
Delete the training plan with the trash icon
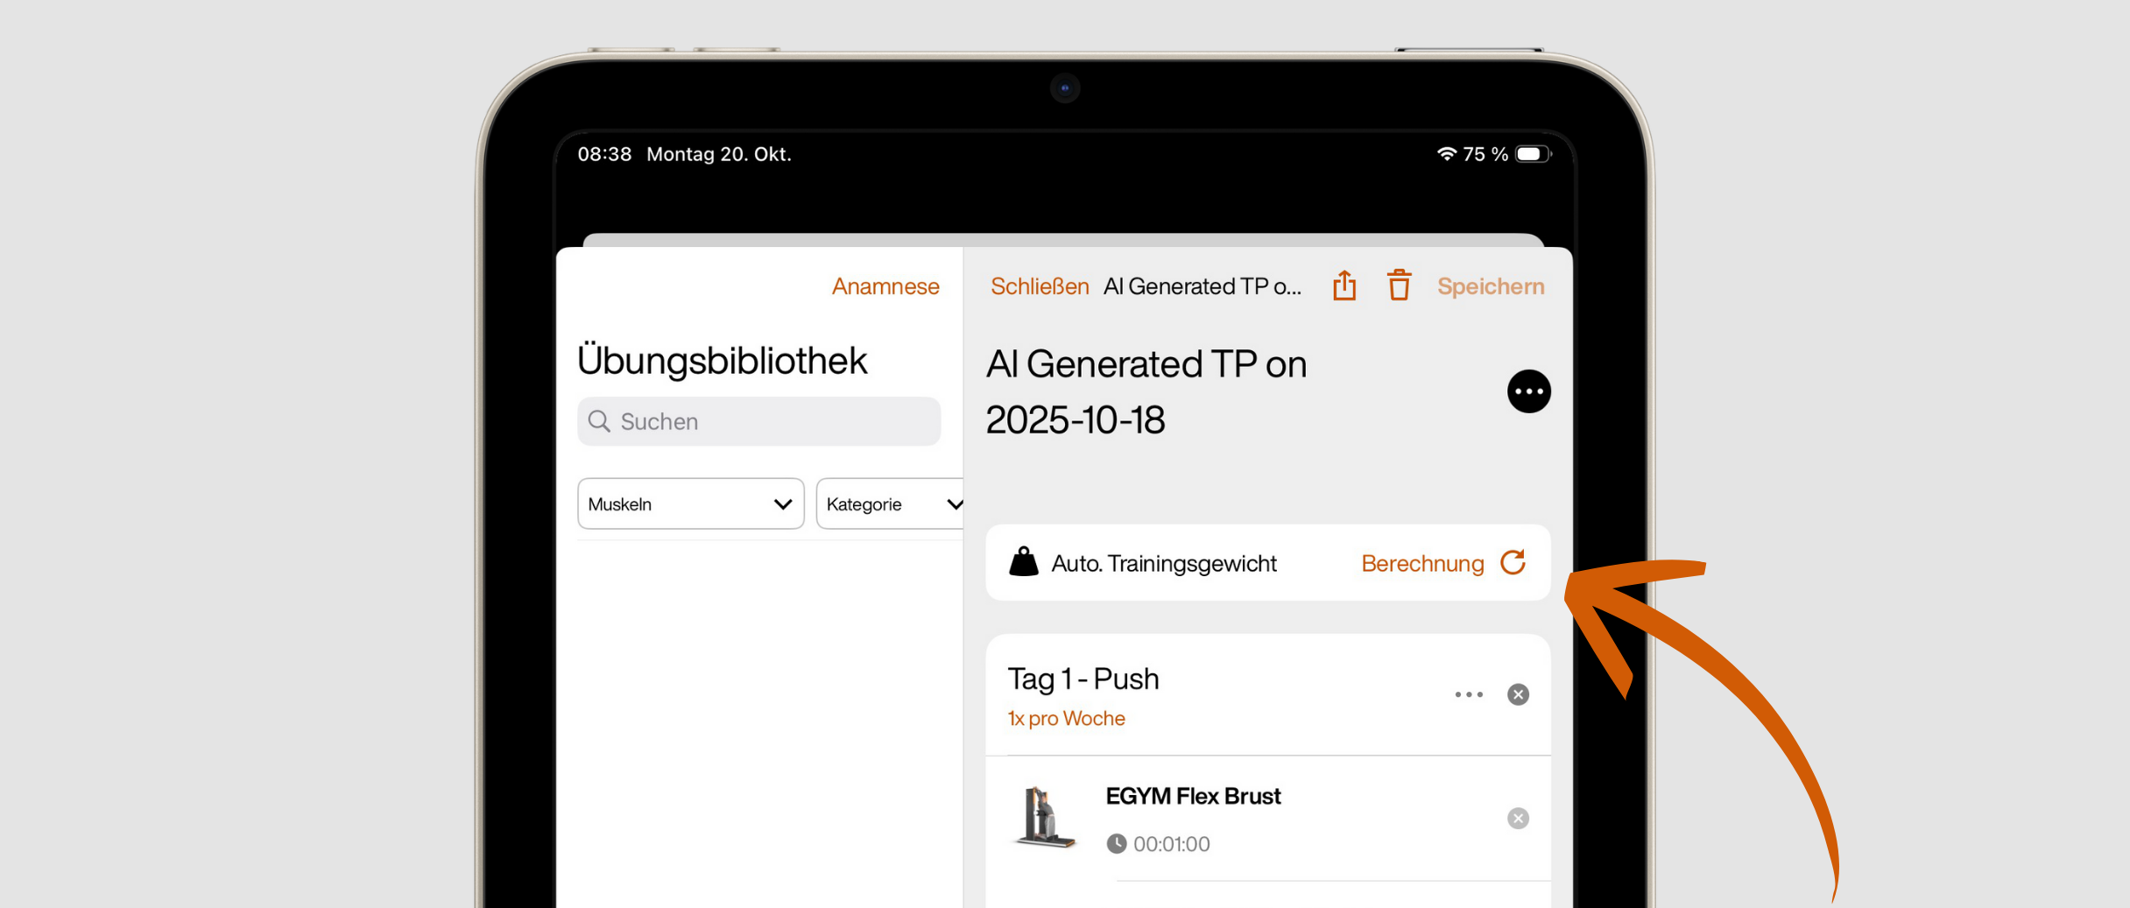[1399, 285]
